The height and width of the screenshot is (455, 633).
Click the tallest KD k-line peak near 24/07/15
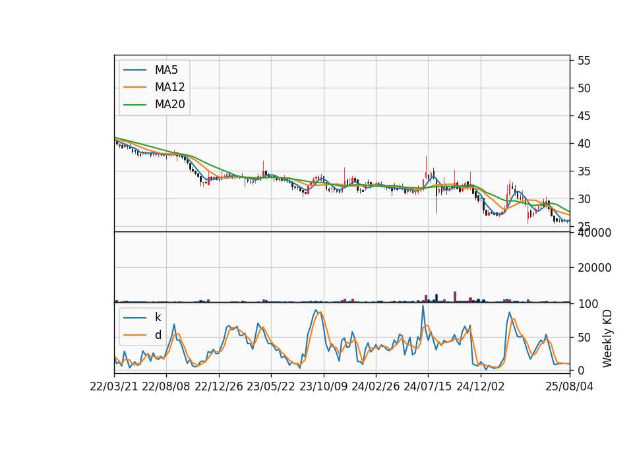pyautogui.click(x=423, y=305)
